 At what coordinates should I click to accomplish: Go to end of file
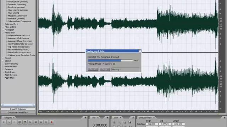pyautogui.click(x=46, y=122)
